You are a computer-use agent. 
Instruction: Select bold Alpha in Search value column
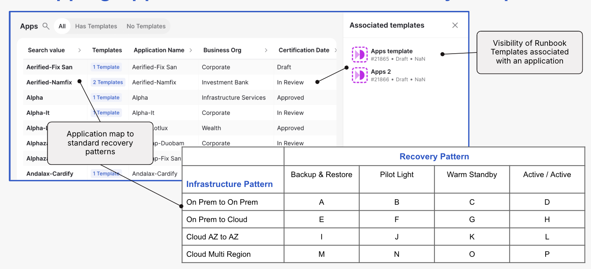35,97
